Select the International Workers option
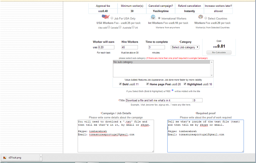 (x=159, y=18)
